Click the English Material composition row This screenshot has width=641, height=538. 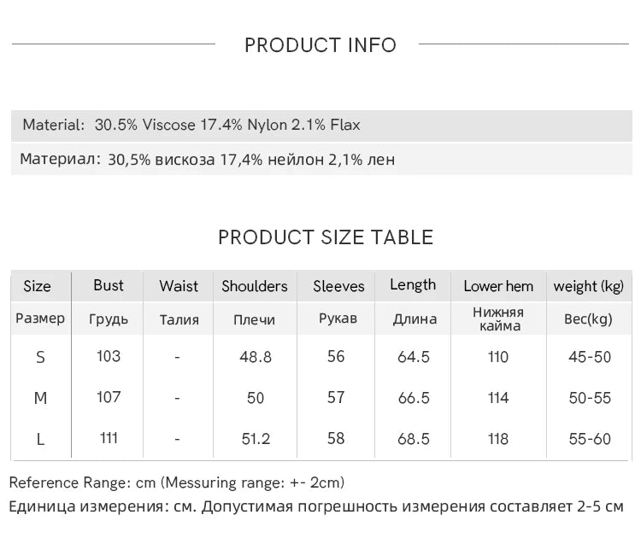[191, 125]
